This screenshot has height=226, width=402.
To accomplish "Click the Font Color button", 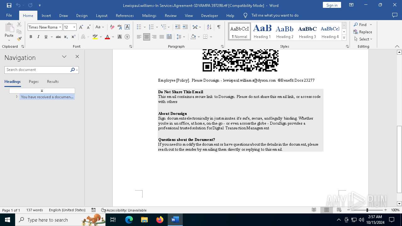I will pyautogui.click(x=107, y=37).
